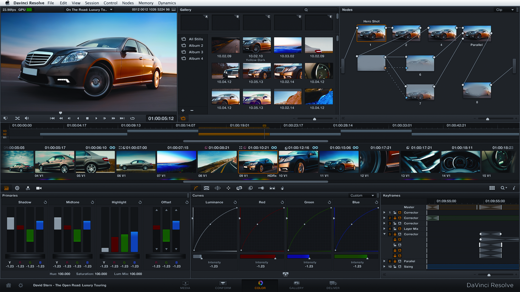Open the Power Windows palette icon
The image size is (520, 292).
(x=217, y=188)
